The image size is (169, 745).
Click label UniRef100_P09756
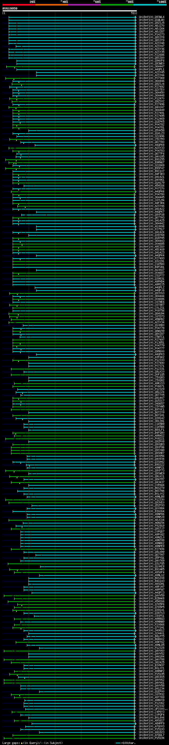151,311
